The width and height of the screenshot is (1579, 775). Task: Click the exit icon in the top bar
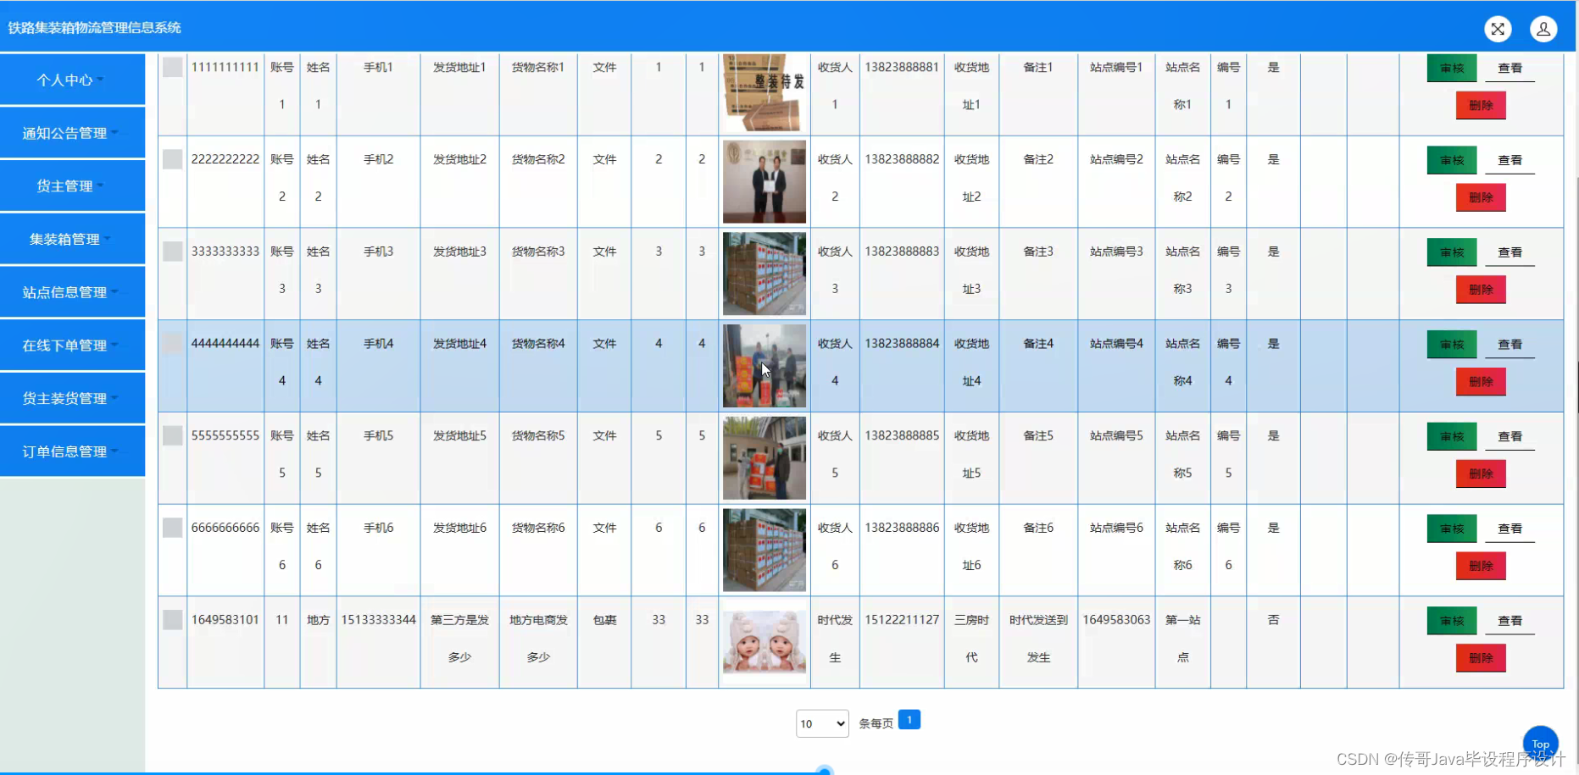[x=1497, y=28]
